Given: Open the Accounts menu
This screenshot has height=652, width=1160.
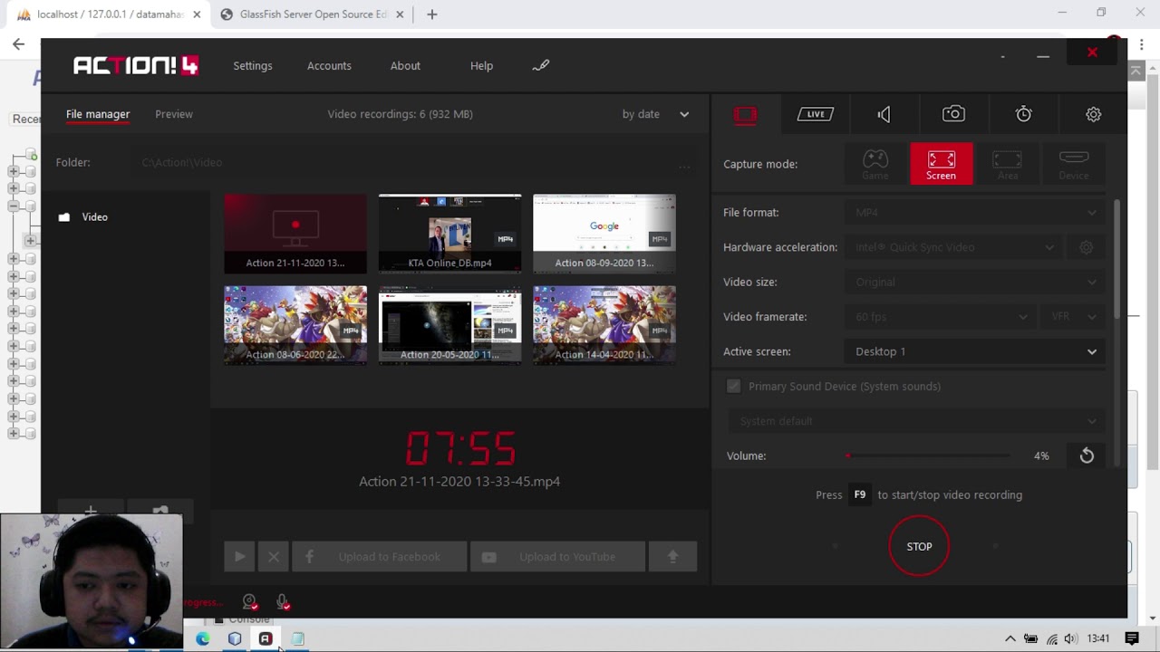Looking at the screenshot, I should pyautogui.click(x=329, y=65).
